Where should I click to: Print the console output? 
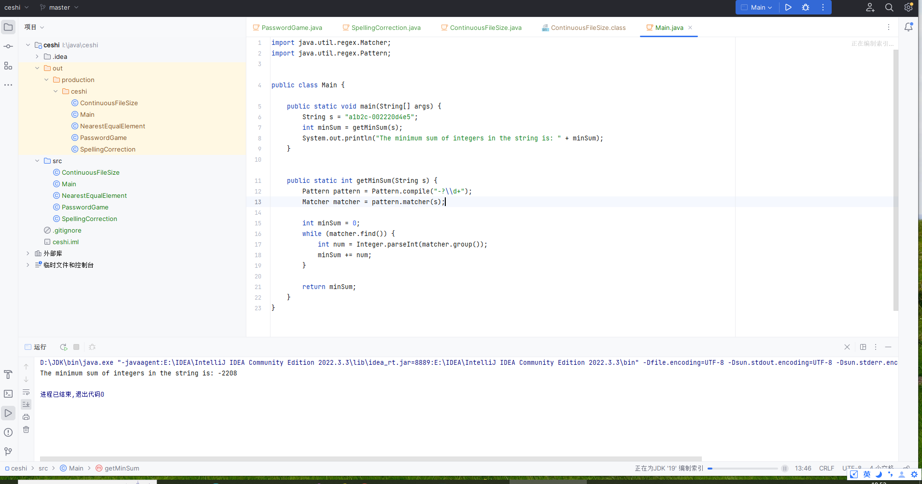[x=26, y=417]
